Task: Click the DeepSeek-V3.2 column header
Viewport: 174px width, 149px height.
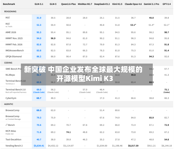Action: (x=102, y=4)
